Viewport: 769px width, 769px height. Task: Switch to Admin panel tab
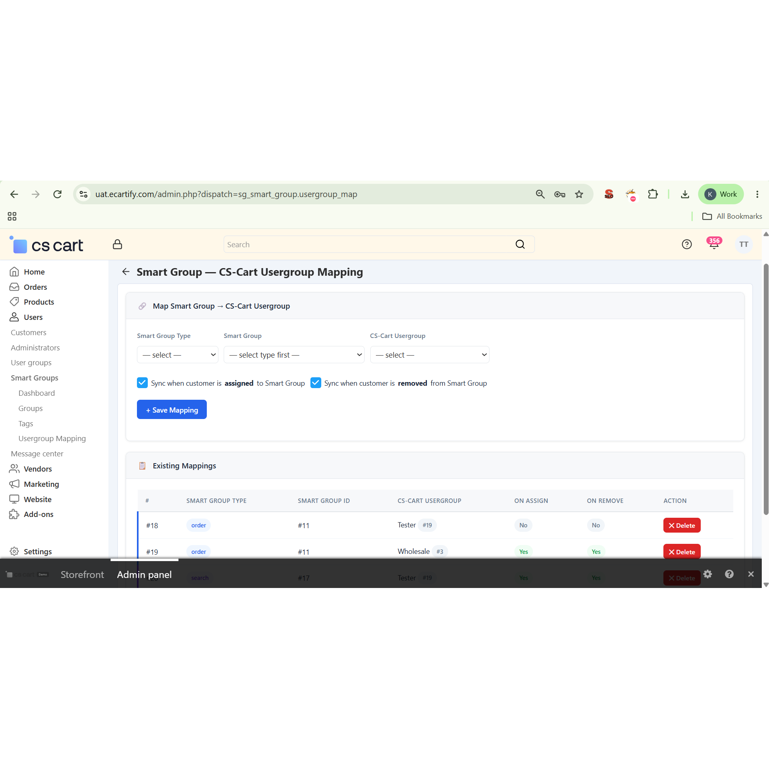[144, 574]
